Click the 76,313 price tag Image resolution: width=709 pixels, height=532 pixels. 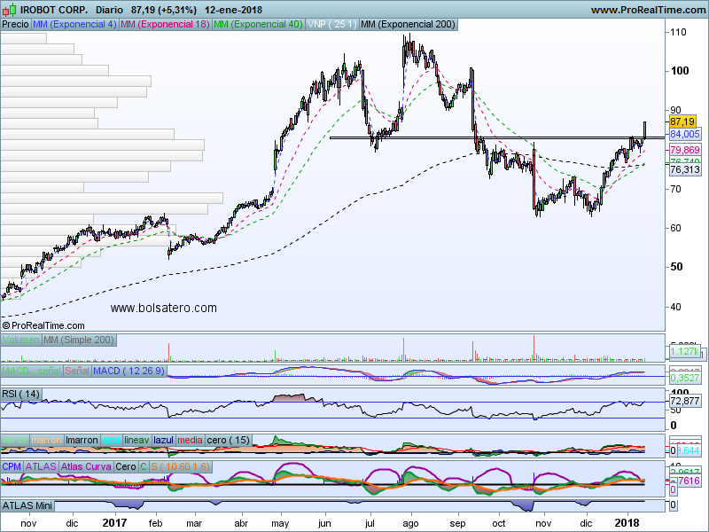(x=685, y=169)
